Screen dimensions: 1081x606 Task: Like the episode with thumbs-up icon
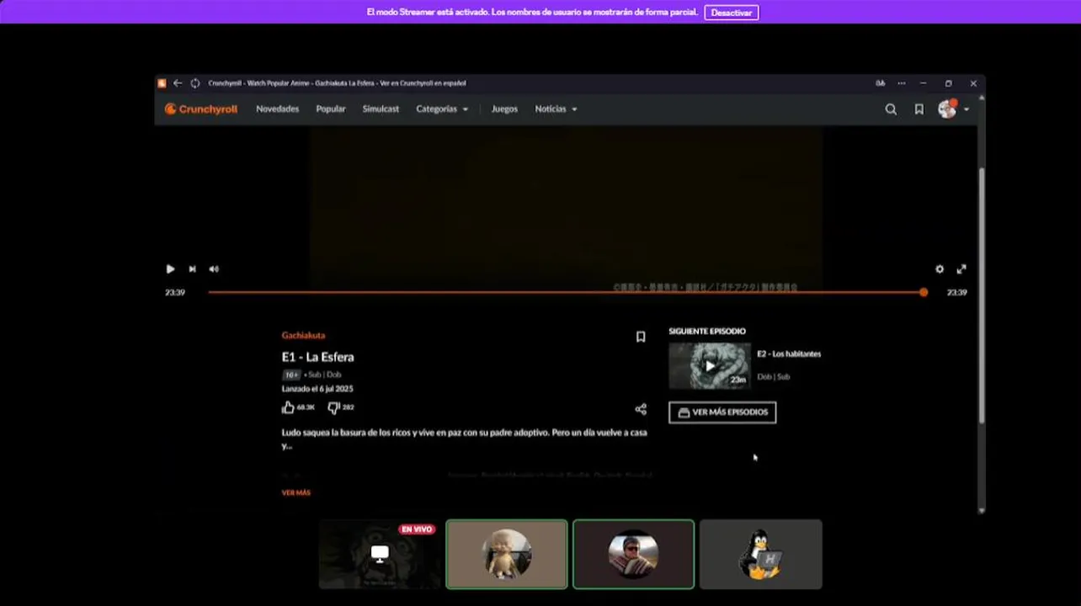288,407
